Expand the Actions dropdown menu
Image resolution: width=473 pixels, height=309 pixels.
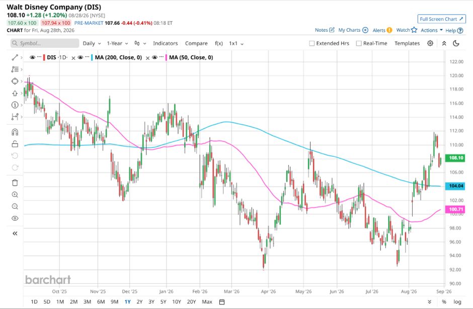pos(432,30)
